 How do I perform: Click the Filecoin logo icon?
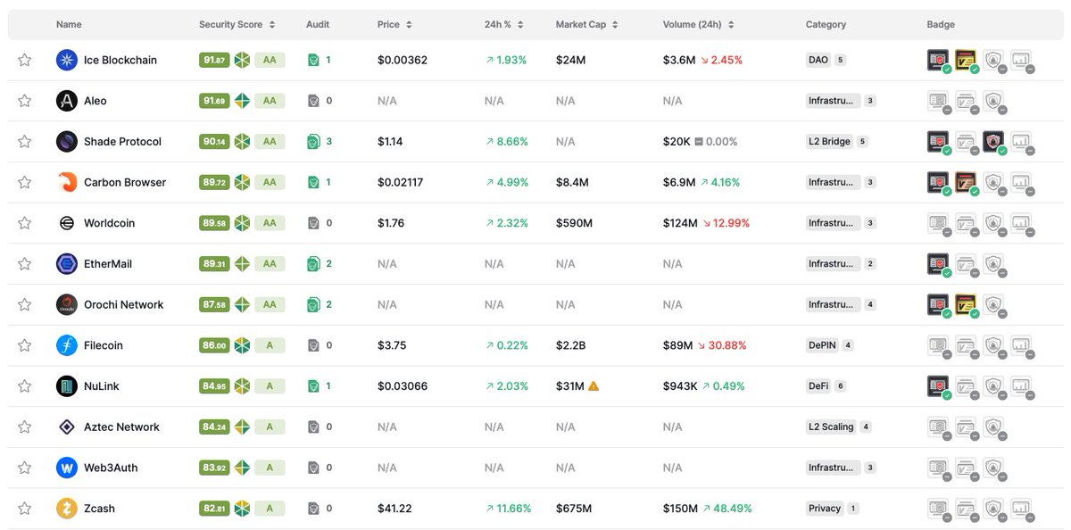point(67,345)
